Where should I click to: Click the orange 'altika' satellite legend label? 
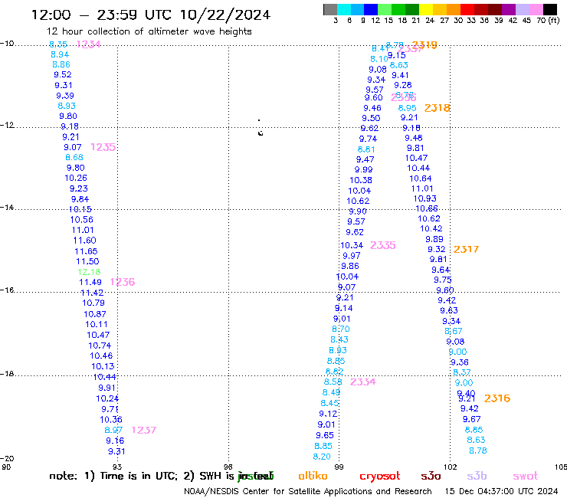(313, 476)
